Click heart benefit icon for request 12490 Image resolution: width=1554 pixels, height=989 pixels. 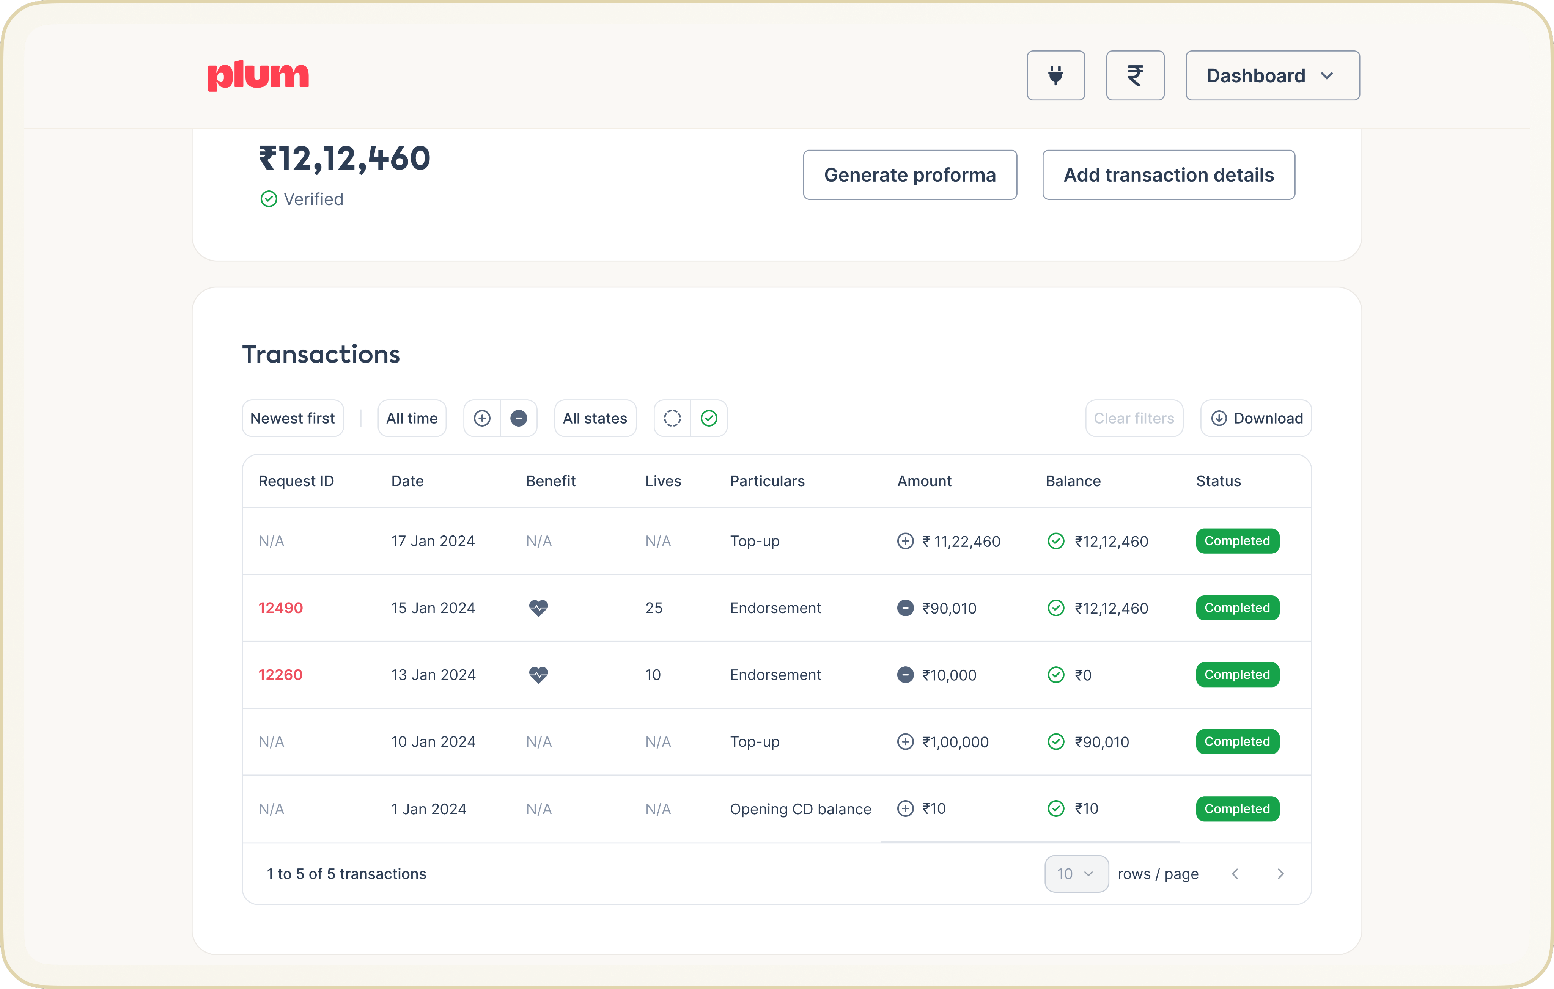[x=538, y=608]
